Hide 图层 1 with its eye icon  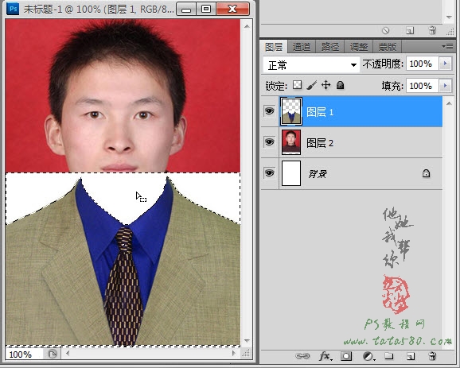click(x=269, y=111)
